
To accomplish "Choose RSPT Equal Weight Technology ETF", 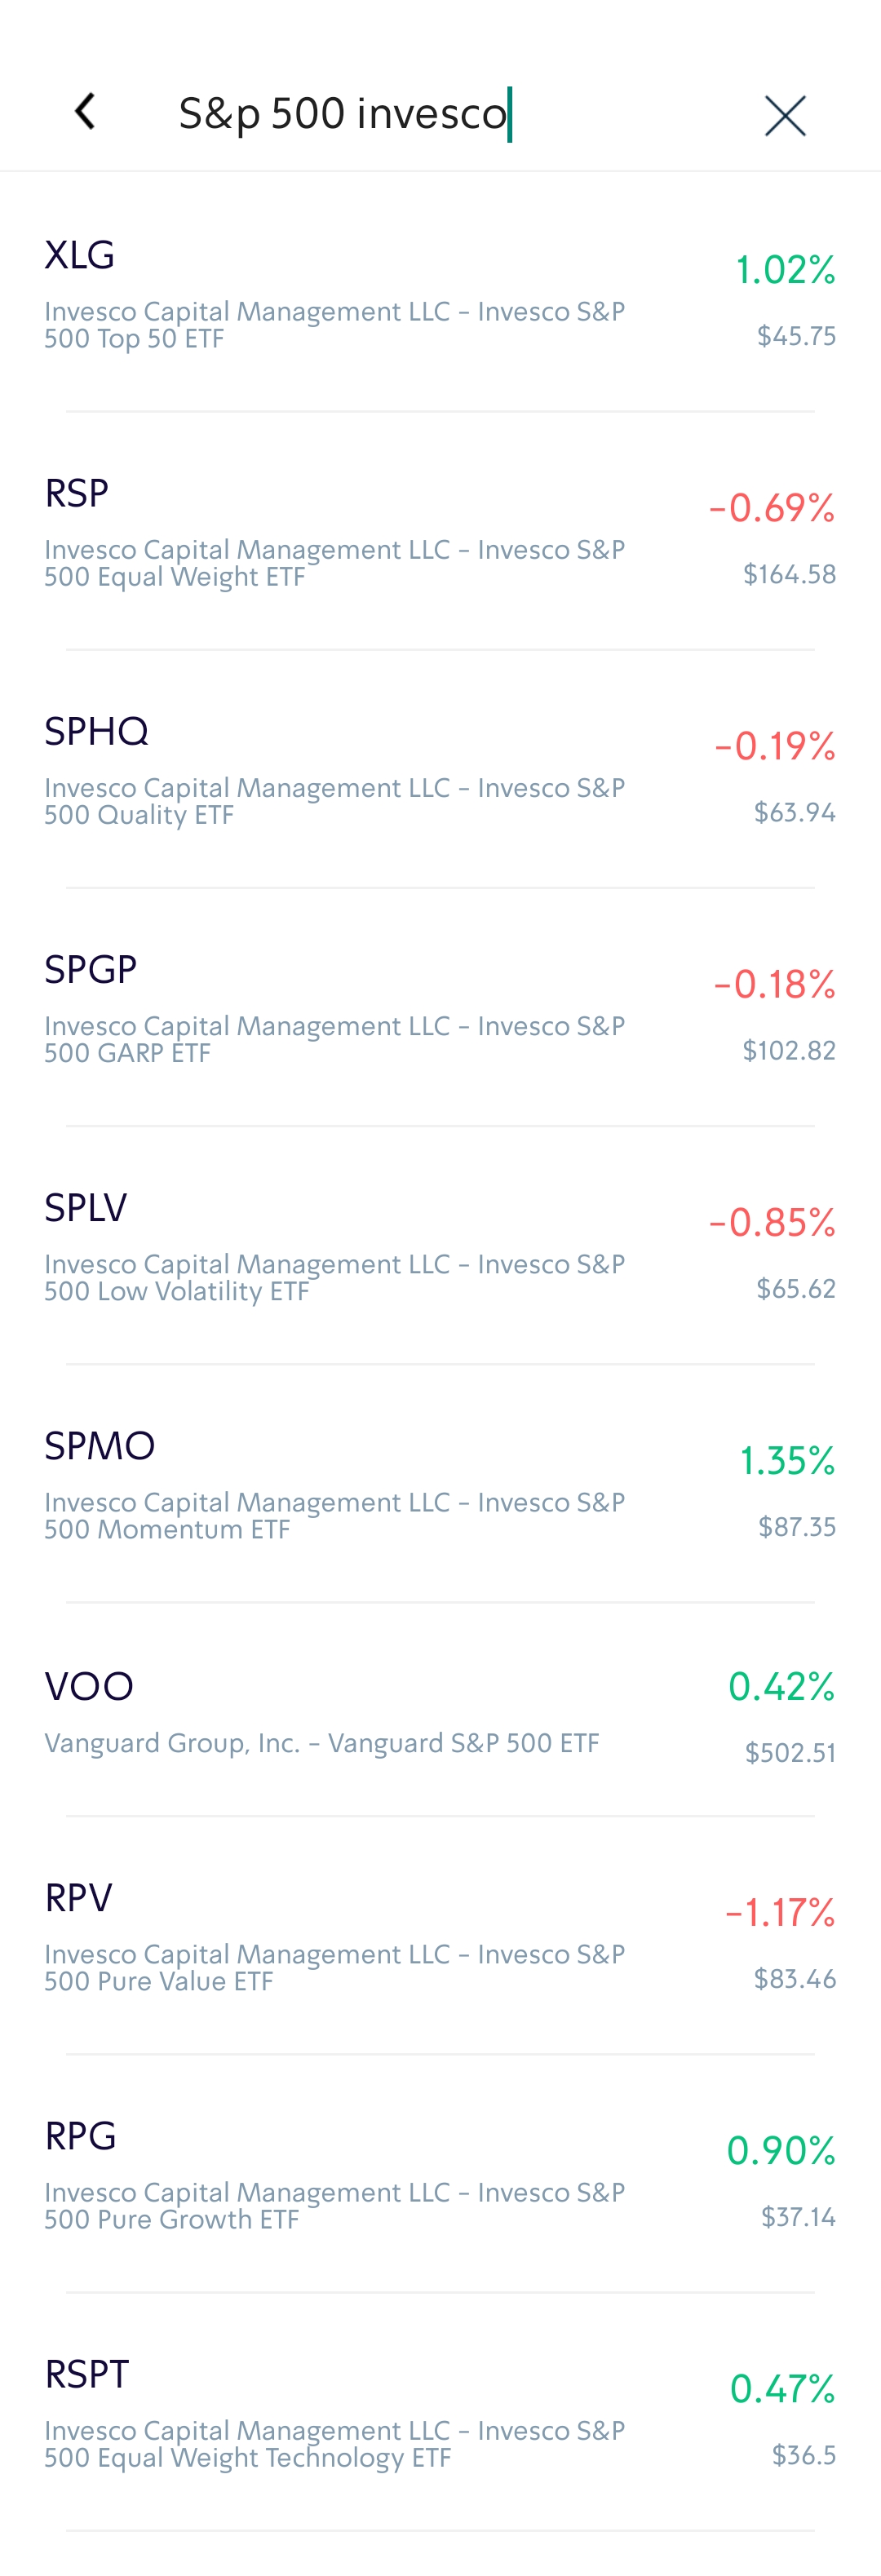I will 334,2411.
